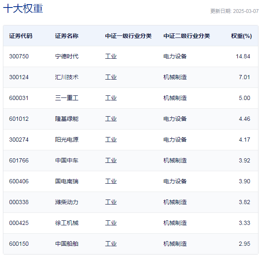This screenshot has height=257, width=261.
Task: Click 电力设备 in the 隆基绿能 row
Action: 175,119
